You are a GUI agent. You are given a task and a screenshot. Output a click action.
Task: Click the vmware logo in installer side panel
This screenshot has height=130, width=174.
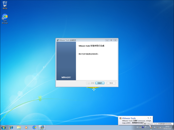click(66, 77)
